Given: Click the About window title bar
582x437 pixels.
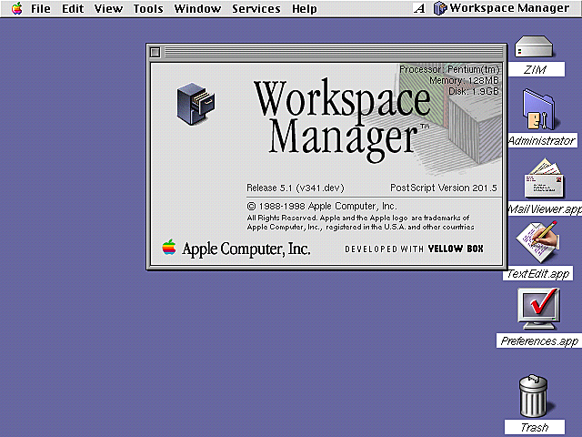Looking at the screenshot, I should click(334, 53).
